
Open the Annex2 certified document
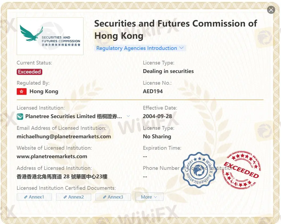[74, 197]
